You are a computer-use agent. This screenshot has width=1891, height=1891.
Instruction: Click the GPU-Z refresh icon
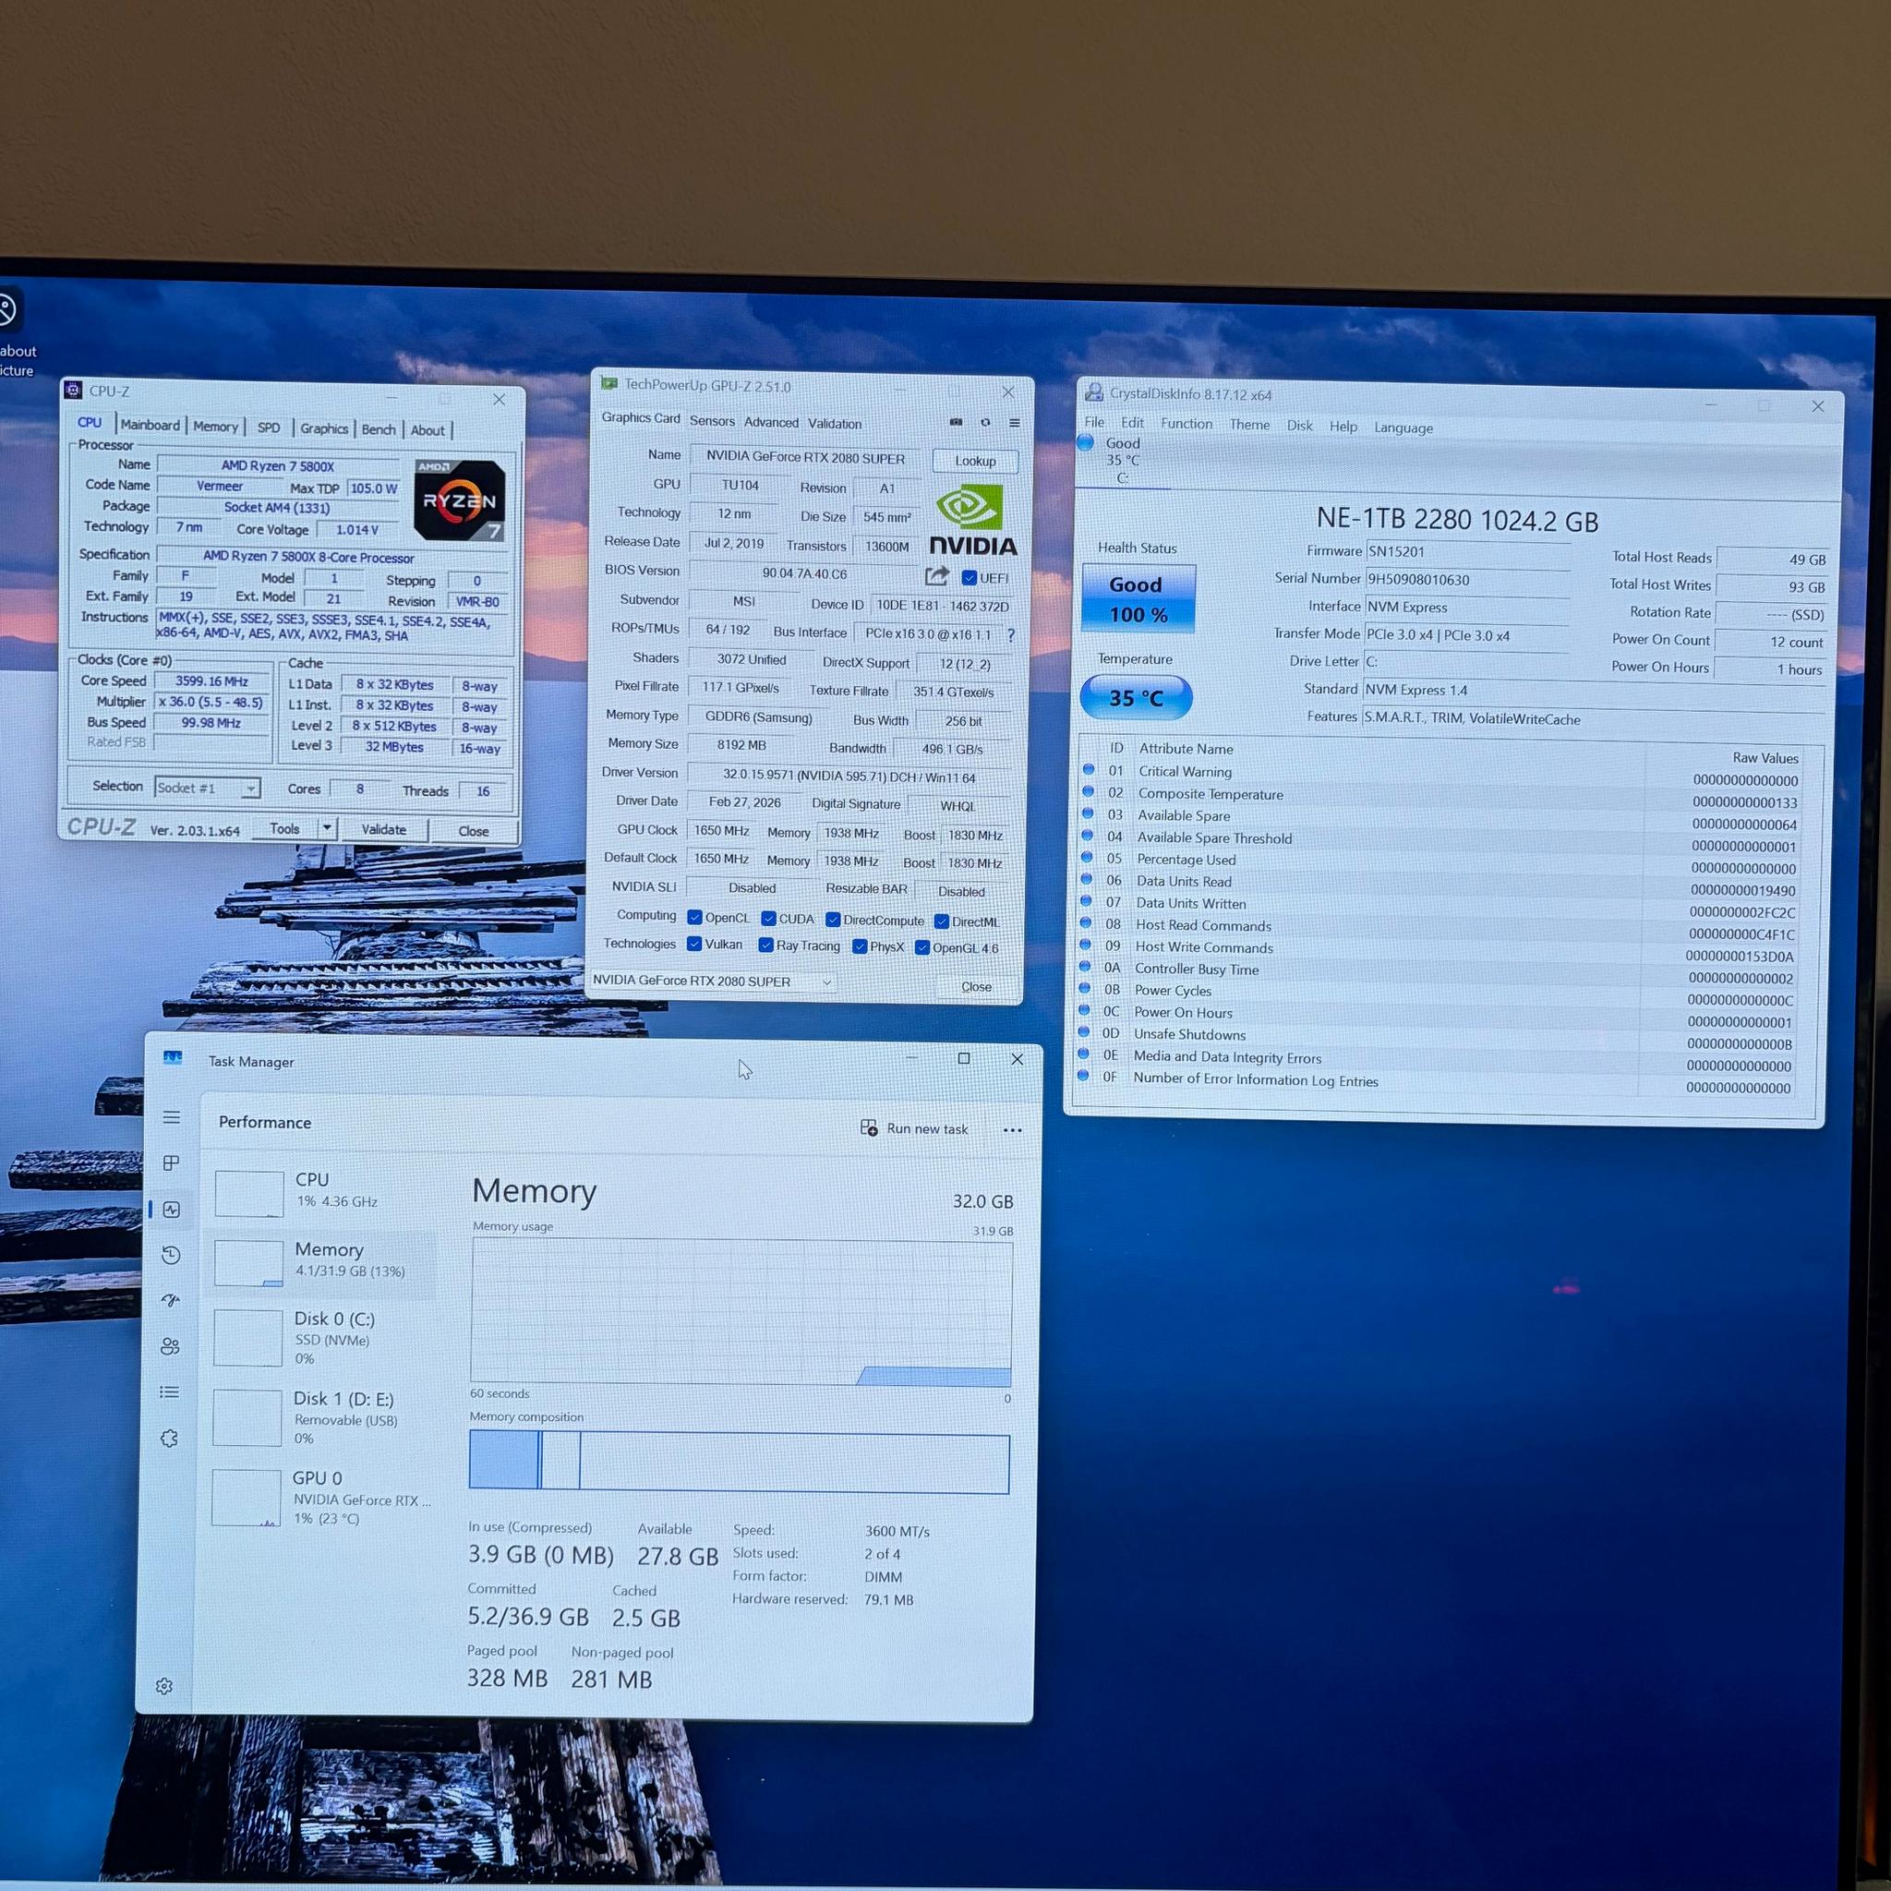pos(985,422)
